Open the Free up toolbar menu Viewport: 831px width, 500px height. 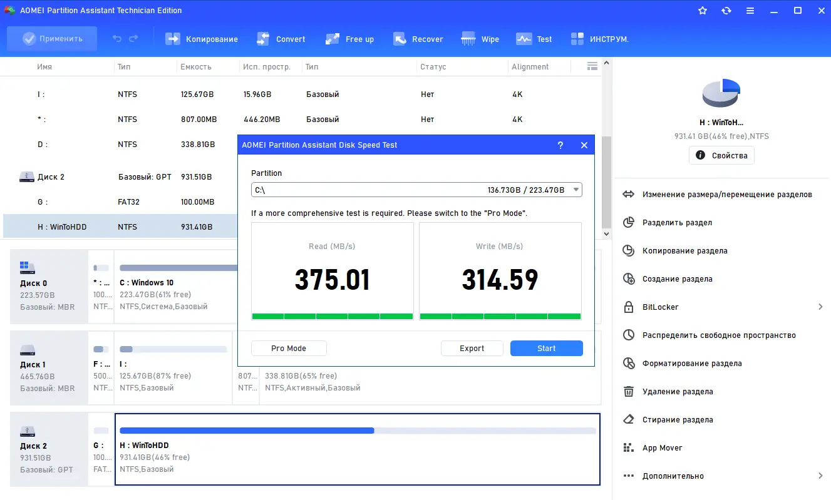tap(349, 39)
